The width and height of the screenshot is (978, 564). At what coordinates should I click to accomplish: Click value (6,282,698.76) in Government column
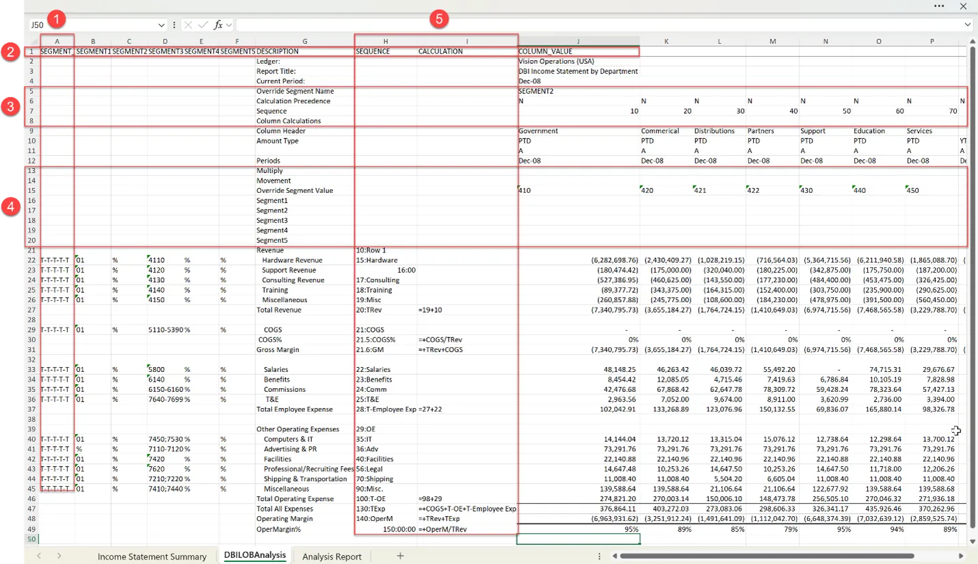coord(579,260)
